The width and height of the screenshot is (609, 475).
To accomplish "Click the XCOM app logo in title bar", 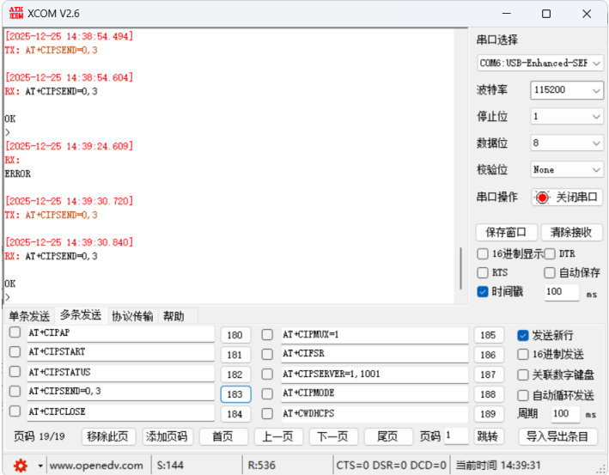I will click(x=16, y=13).
